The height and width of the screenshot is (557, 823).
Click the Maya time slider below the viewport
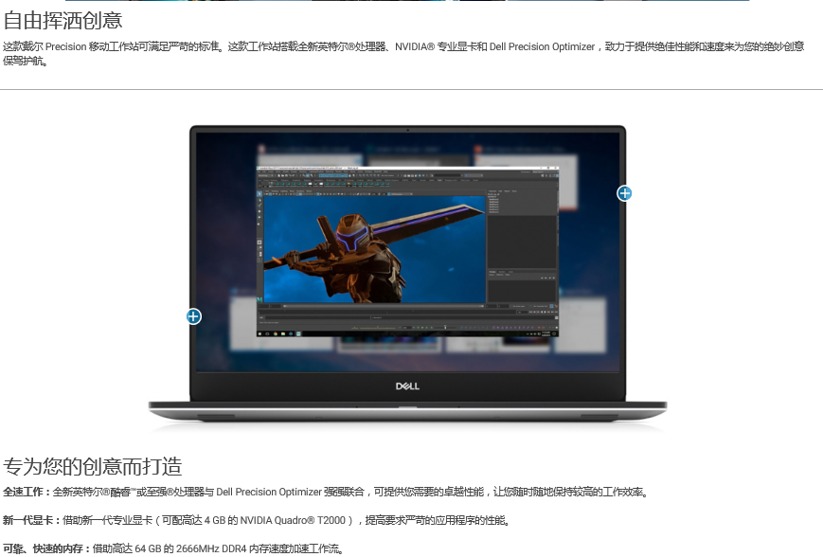coord(379,307)
